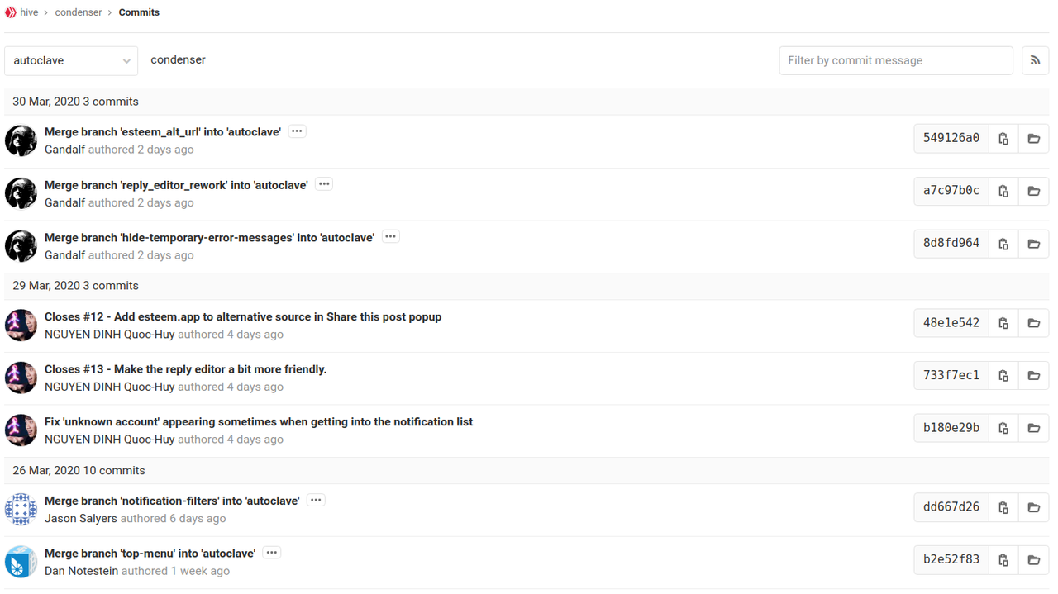
Task: Copy commit SHA 8d8fd964 to clipboard
Action: point(1003,244)
